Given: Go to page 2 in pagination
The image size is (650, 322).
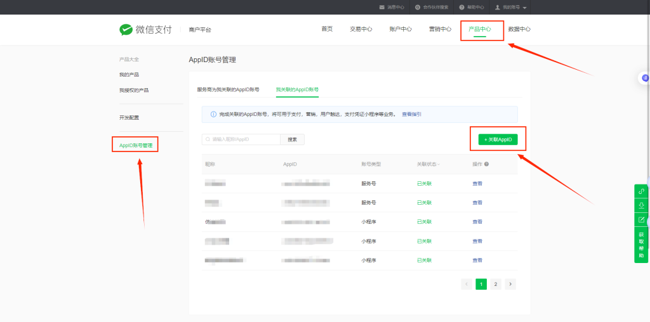Looking at the screenshot, I should point(495,284).
